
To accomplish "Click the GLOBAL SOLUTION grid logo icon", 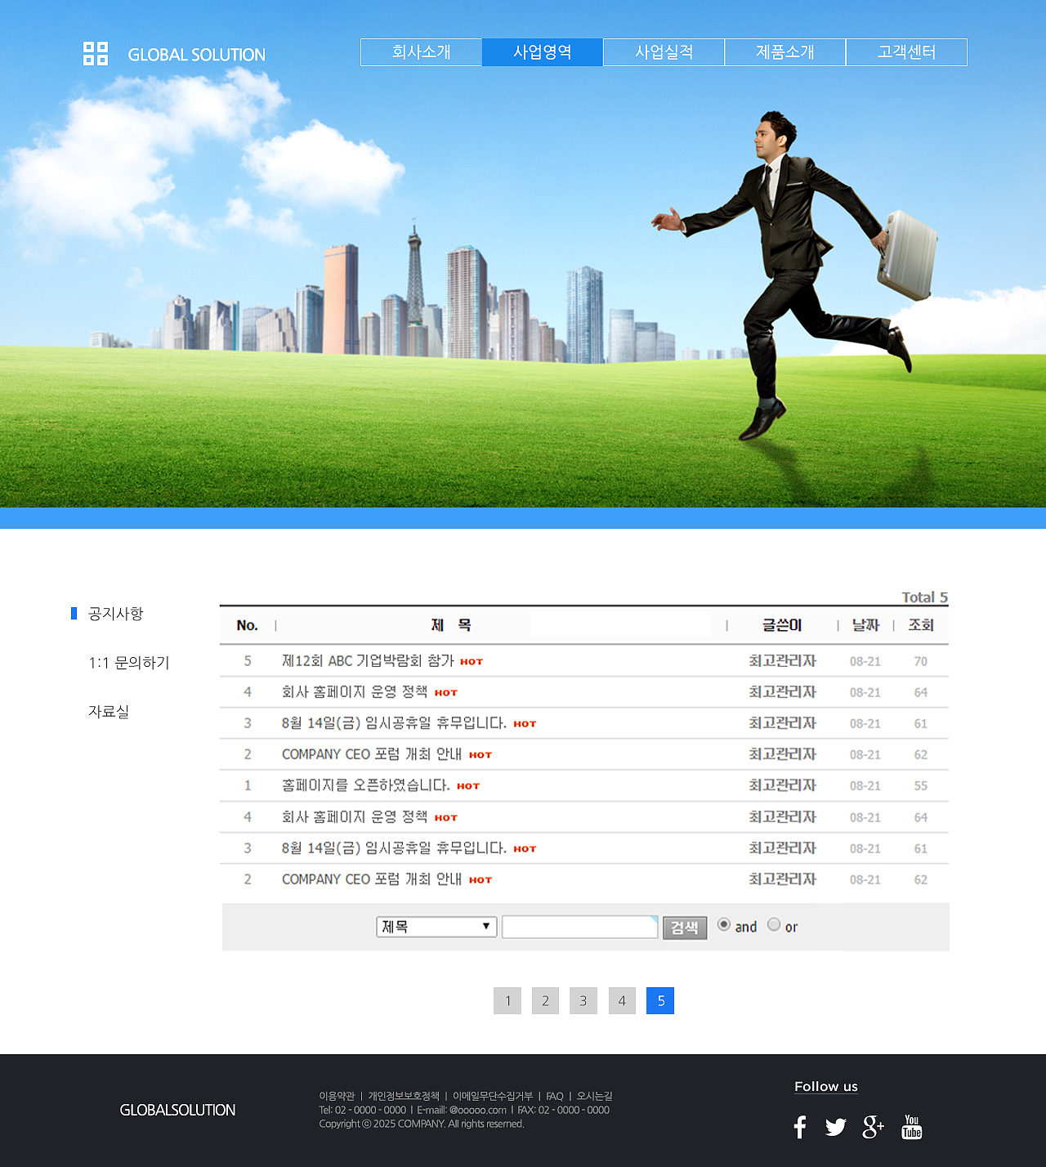I will pyautogui.click(x=94, y=54).
